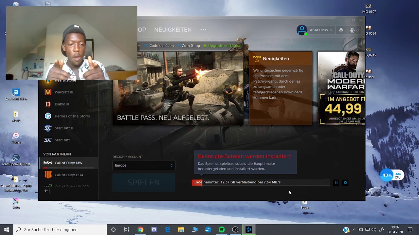The height and width of the screenshot is (235, 419).
Task: Open taskbar clock showing 19:26
Action: tap(395, 230)
